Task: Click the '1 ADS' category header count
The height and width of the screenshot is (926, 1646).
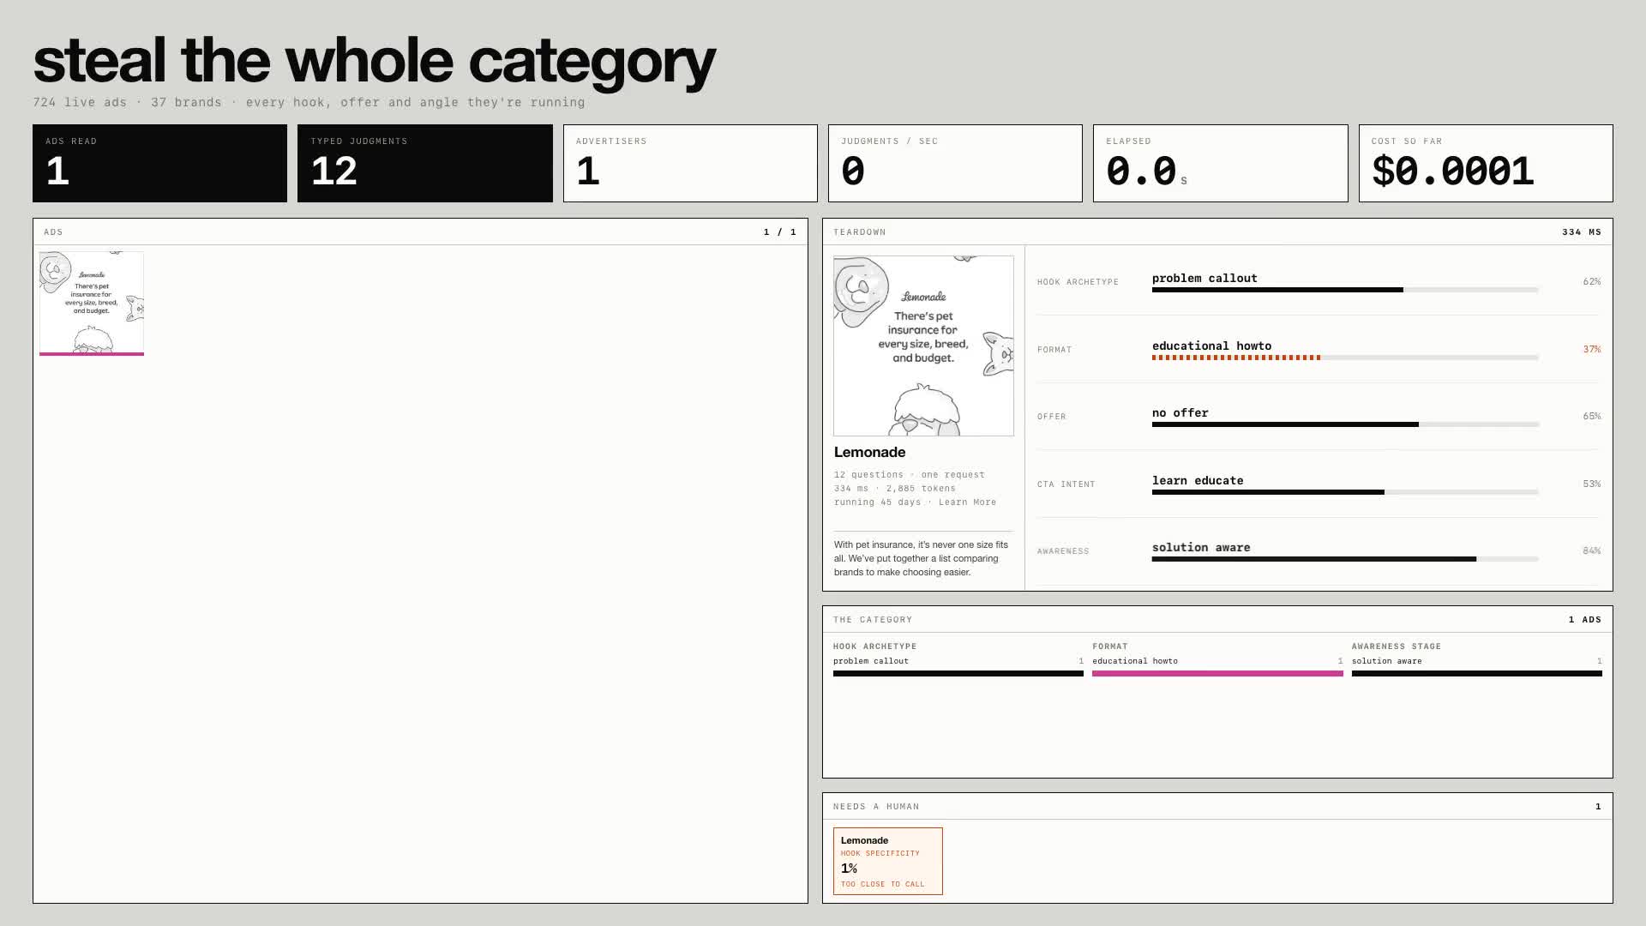Action: (1585, 620)
